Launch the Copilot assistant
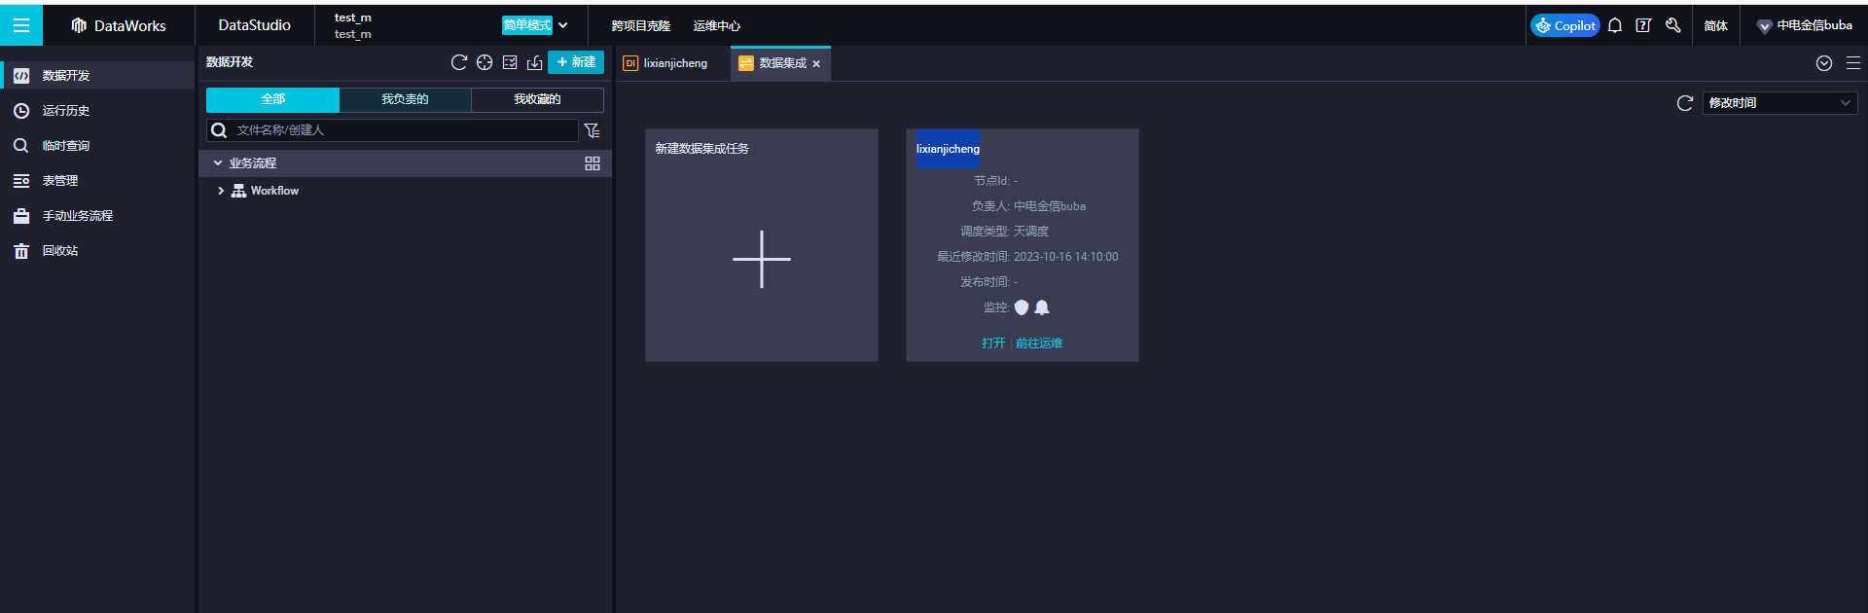 click(x=1565, y=26)
